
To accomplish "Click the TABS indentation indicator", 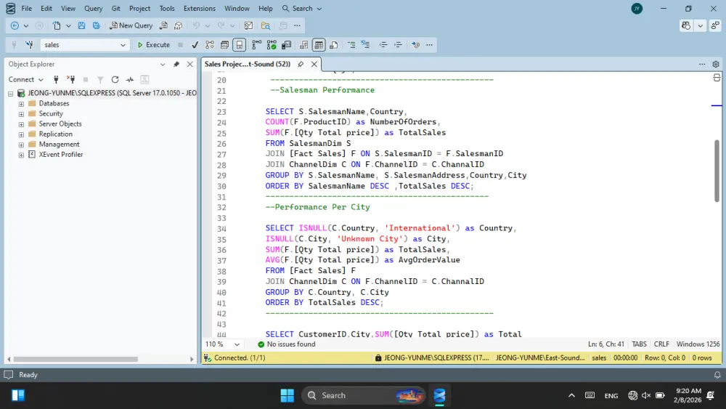I will pos(639,344).
